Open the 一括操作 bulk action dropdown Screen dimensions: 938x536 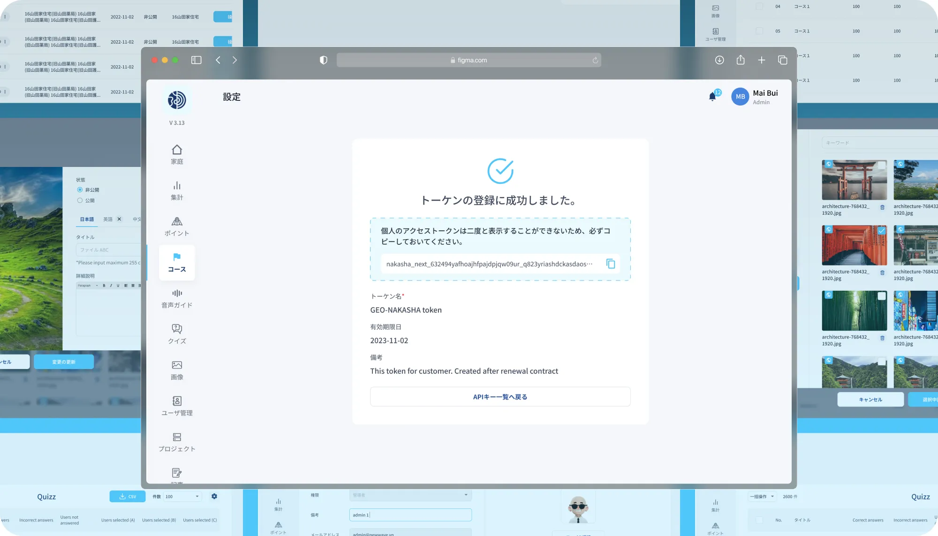(762, 497)
